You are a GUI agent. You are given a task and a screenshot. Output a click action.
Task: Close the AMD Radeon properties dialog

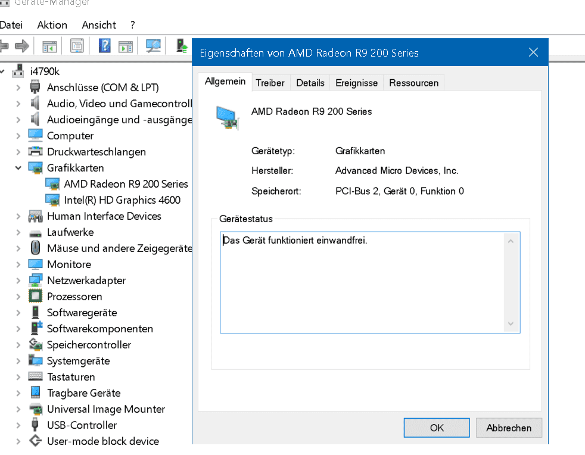pos(534,52)
